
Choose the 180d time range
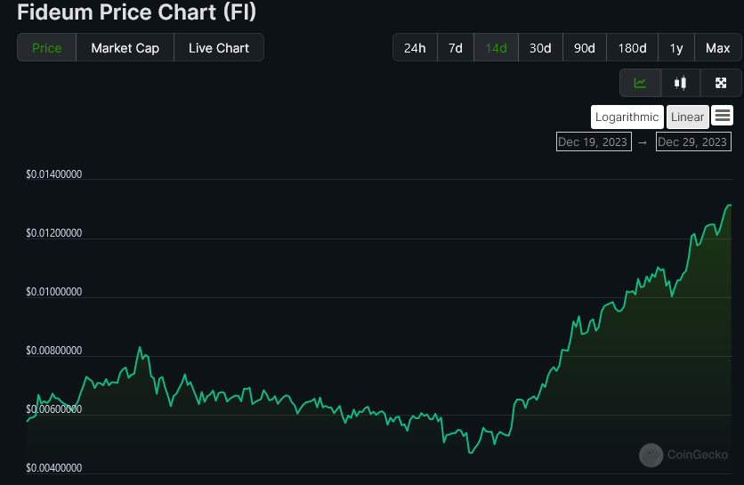(x=632, y=48)
